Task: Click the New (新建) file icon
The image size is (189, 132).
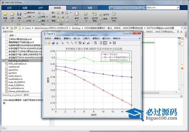Action: [5, 14]
